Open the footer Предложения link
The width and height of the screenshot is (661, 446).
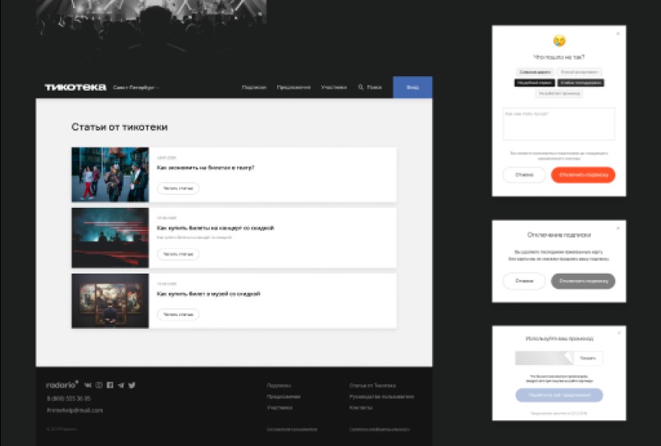(284, 396)
